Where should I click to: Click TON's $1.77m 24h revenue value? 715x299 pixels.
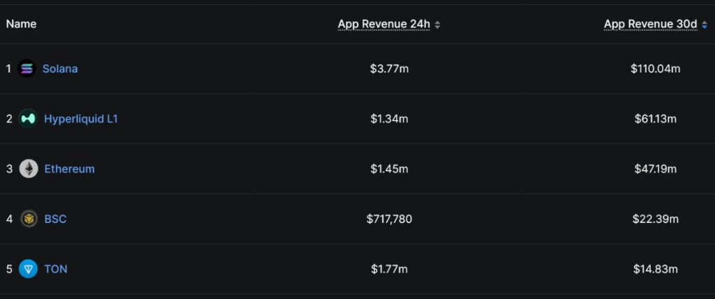389,269
